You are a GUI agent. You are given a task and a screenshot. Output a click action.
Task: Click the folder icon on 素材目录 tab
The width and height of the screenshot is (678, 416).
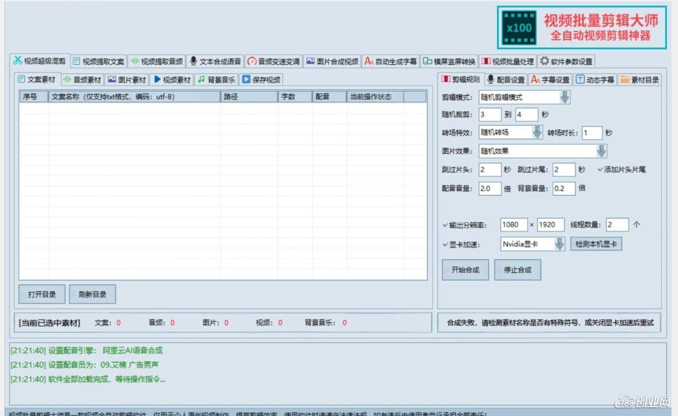(625, 79)
